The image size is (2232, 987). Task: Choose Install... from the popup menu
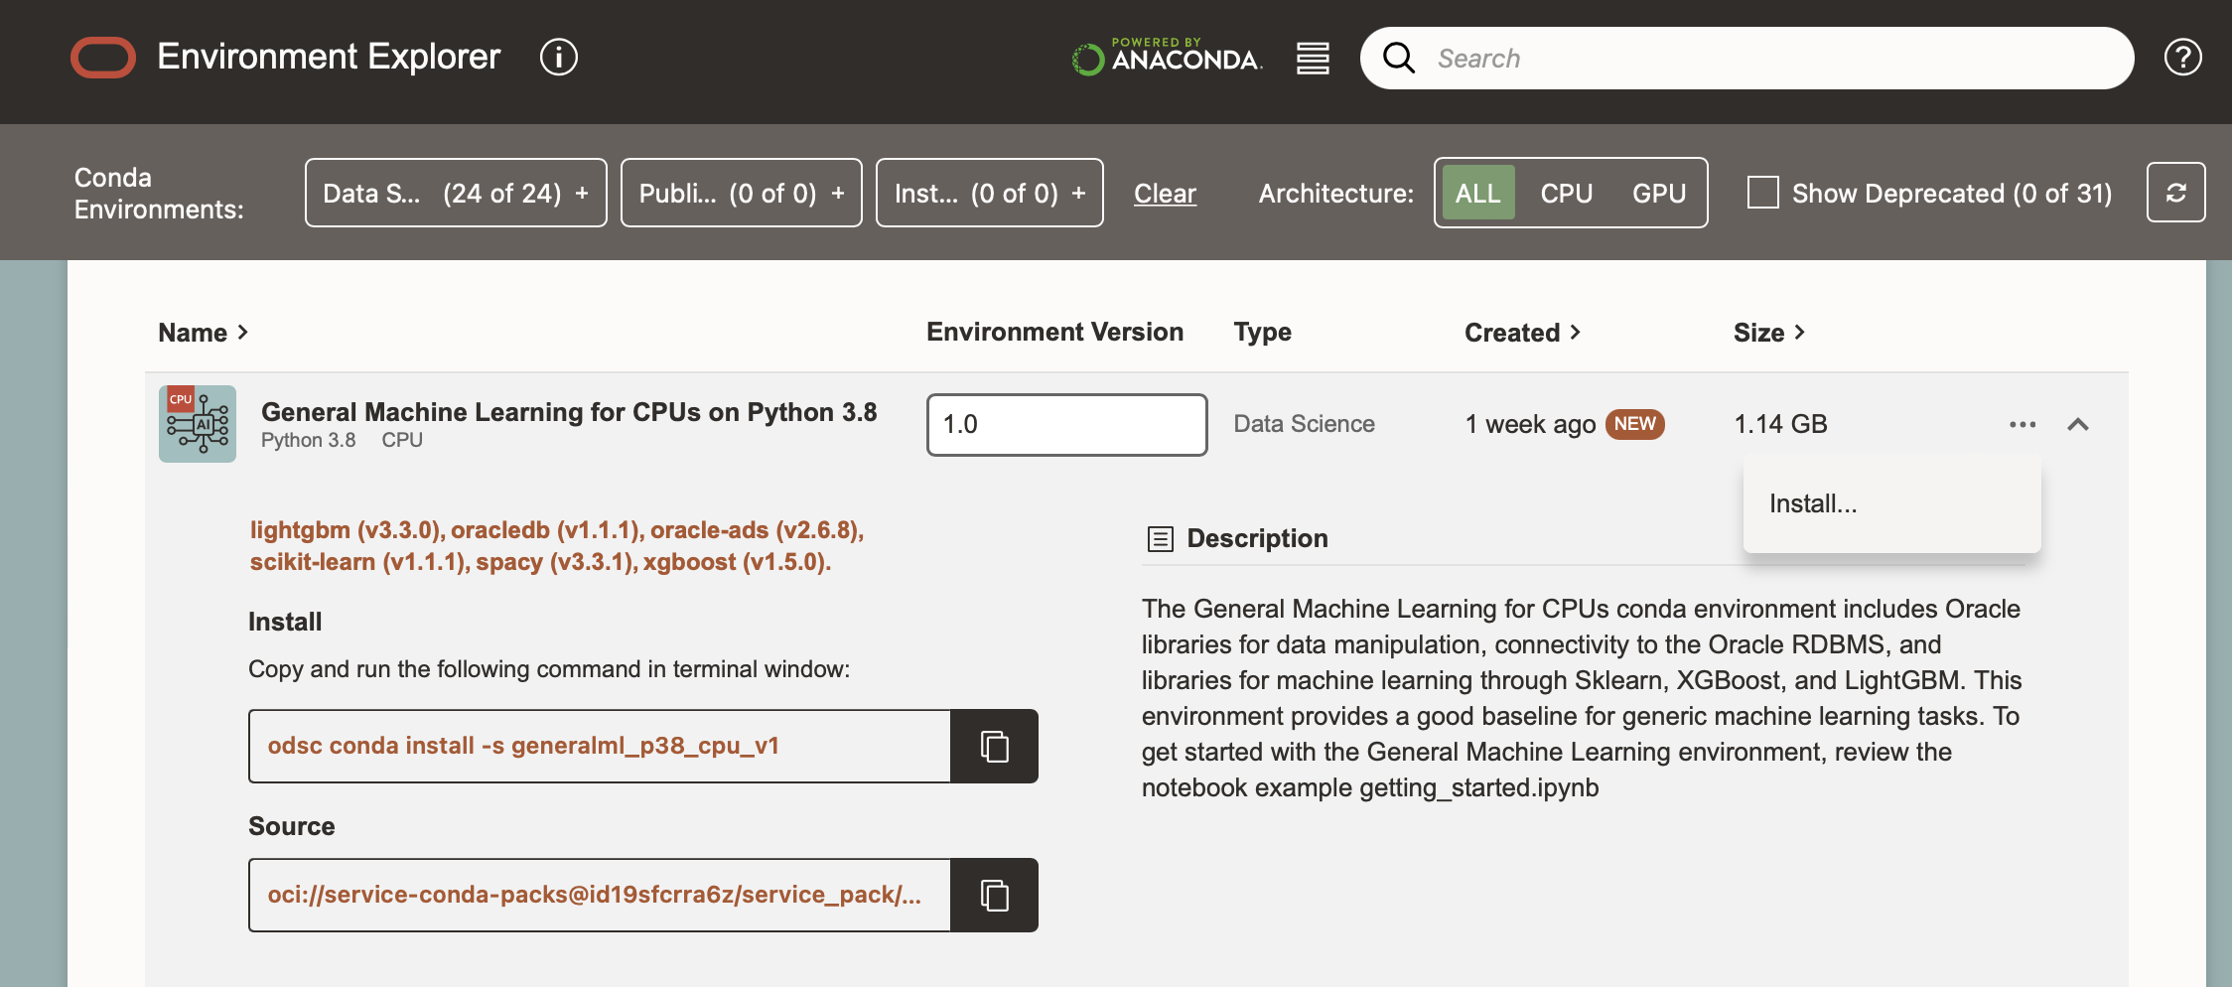[1813, 504]
